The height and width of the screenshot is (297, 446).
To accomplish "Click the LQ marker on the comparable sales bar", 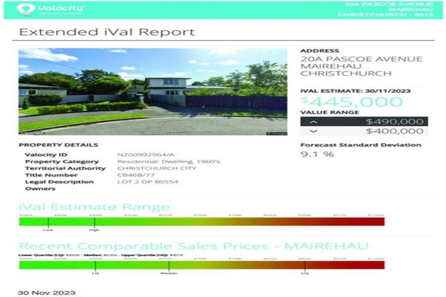I will pyautogui.click(x=96, y=272).
